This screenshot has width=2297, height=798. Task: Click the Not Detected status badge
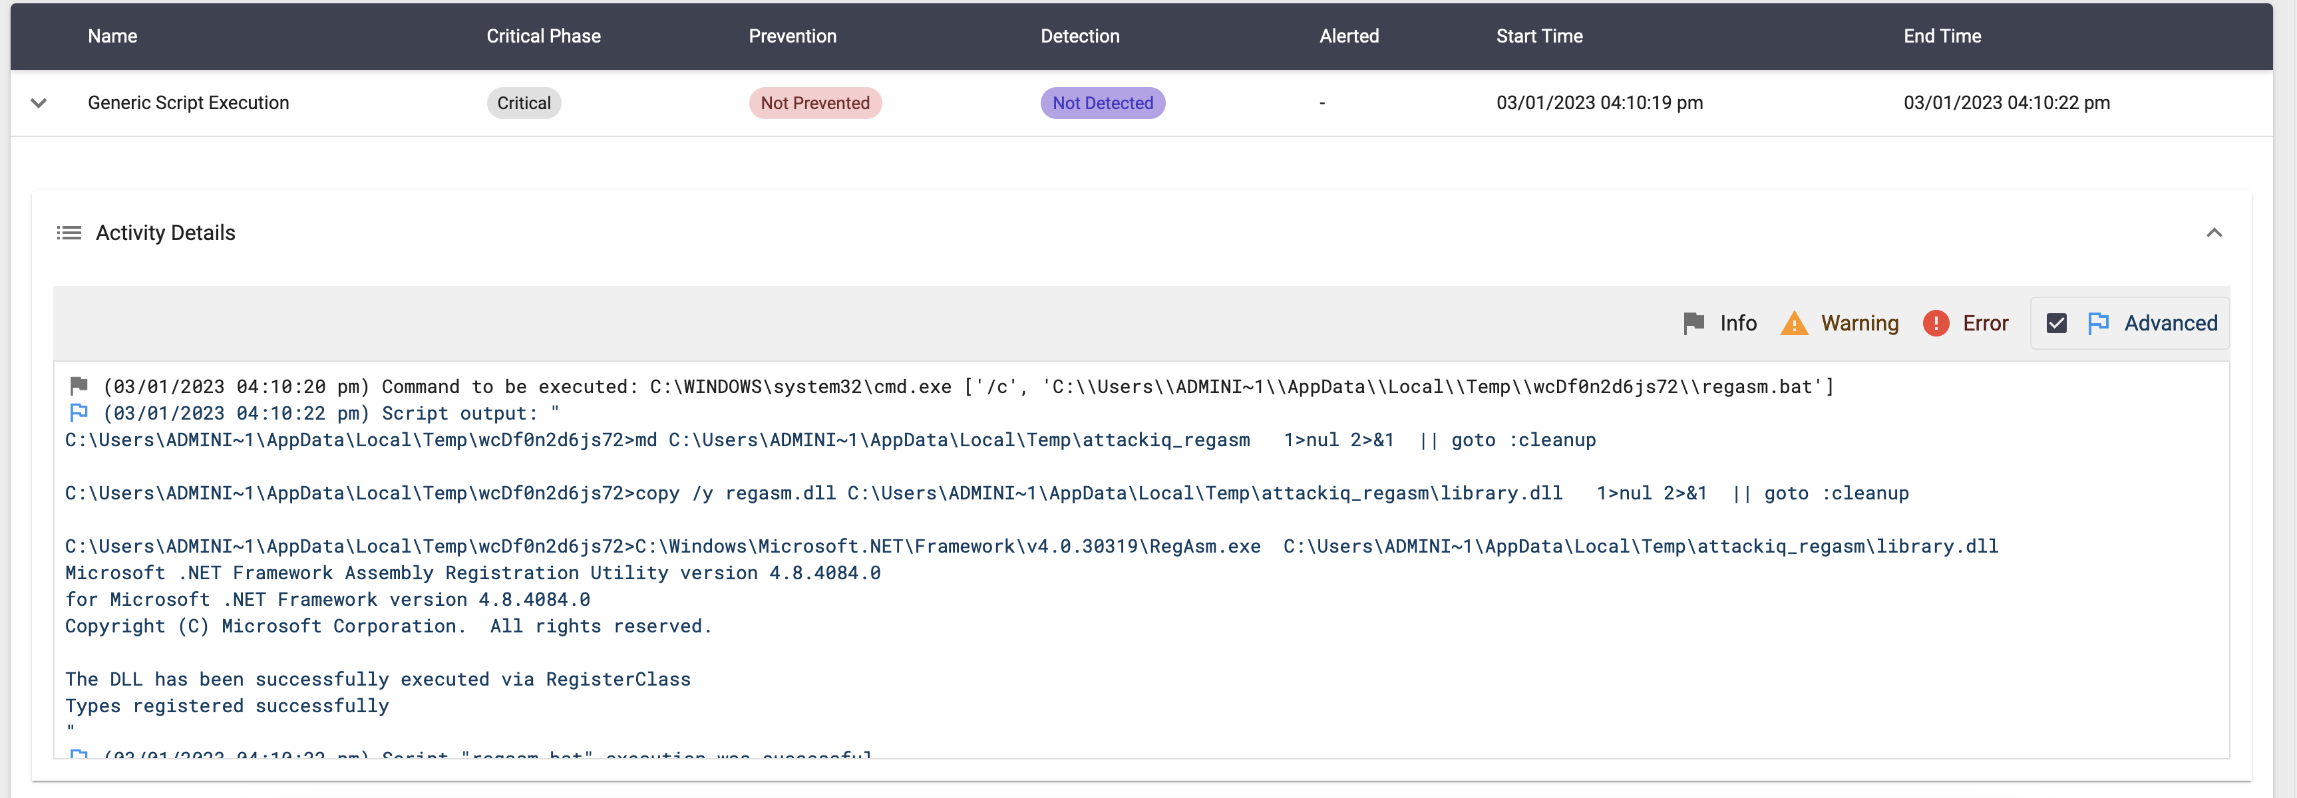click(1102, 102)
